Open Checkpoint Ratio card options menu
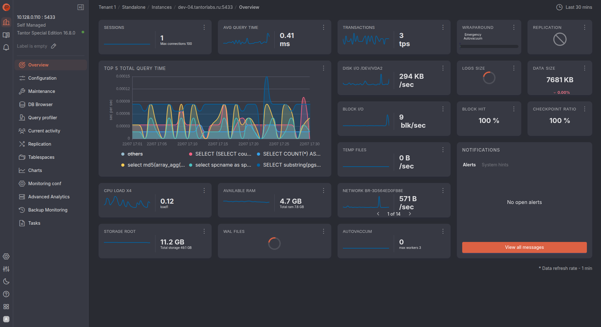Image resolution: width=601 pixels, height=327 pixels. [x=584, y=109]
